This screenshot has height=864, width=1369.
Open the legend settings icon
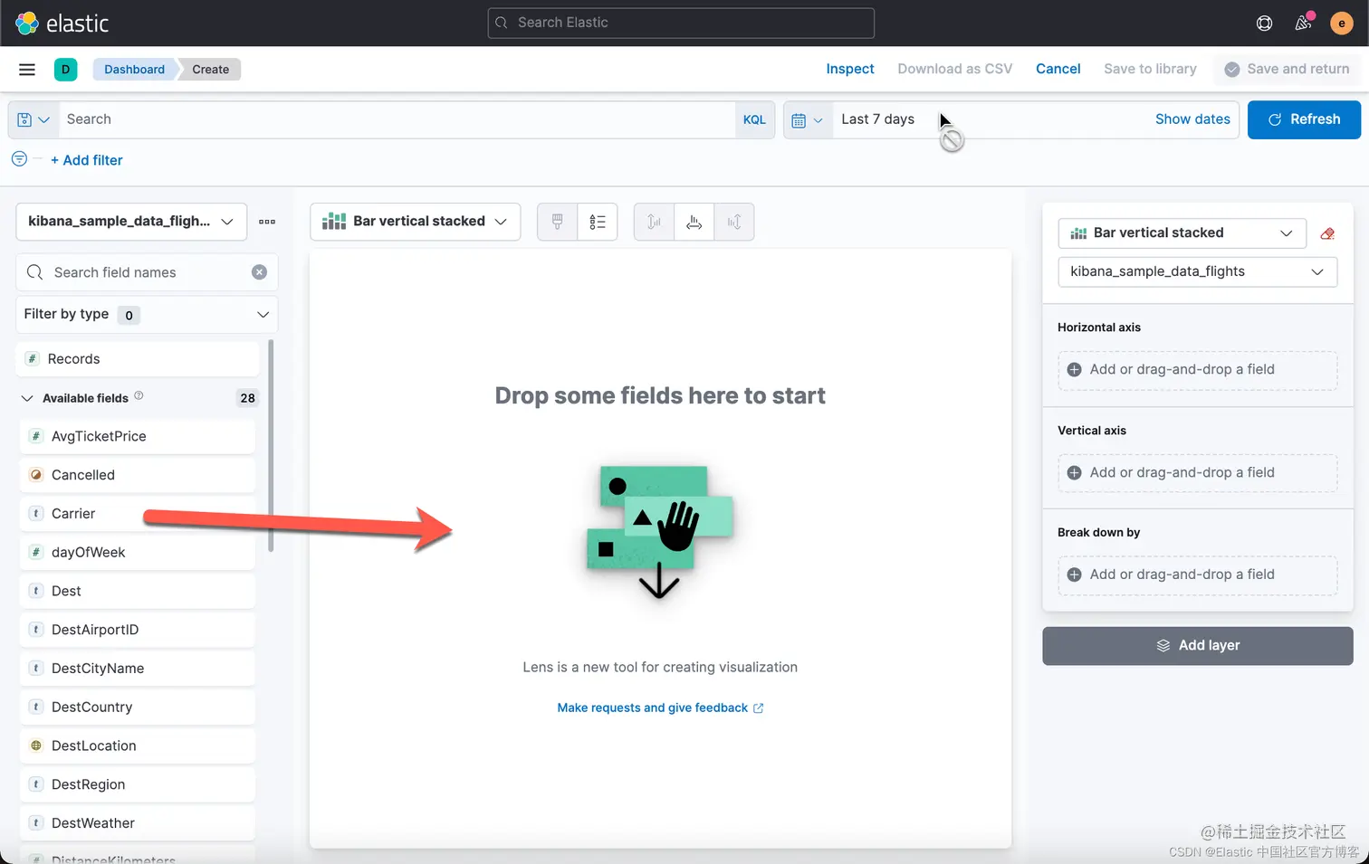click(597, 222)
